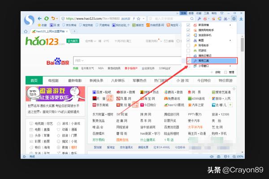Open the 网页 search type dropdown
This screenshot has width=269, height=179.
point(79,60)
